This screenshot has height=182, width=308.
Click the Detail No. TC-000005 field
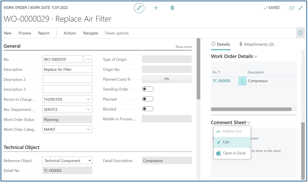pos(67,170)
